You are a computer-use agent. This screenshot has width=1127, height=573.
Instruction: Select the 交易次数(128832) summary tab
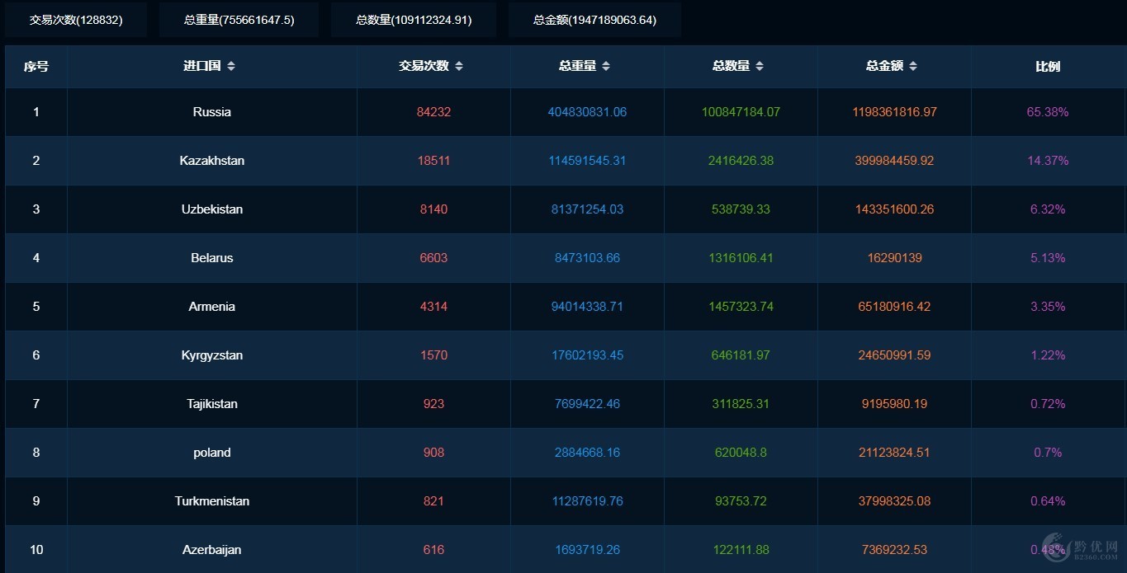coord(76,20)
